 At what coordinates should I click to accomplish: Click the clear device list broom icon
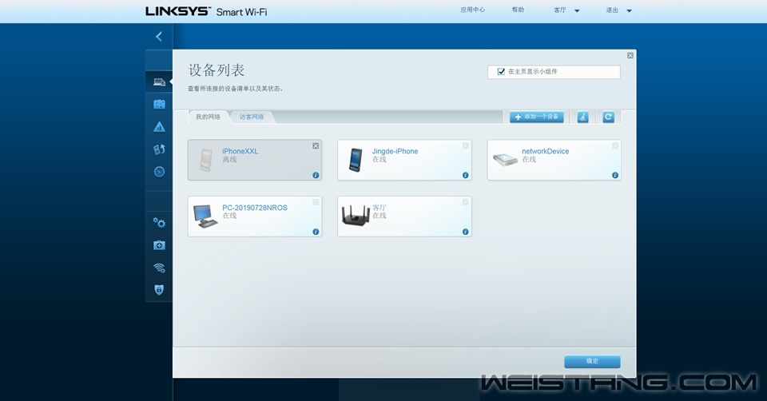tap(582, 117)
